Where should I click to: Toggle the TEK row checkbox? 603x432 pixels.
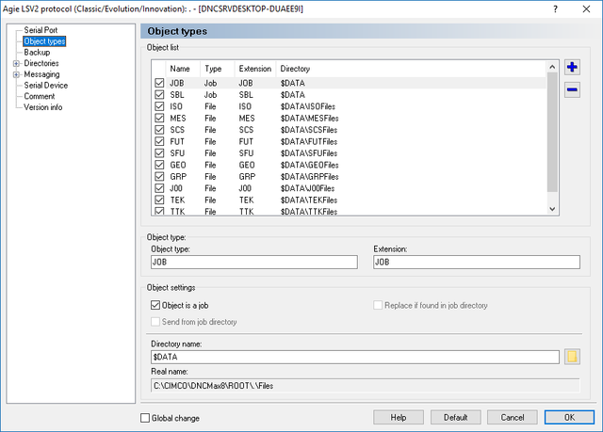pos(159,200)
